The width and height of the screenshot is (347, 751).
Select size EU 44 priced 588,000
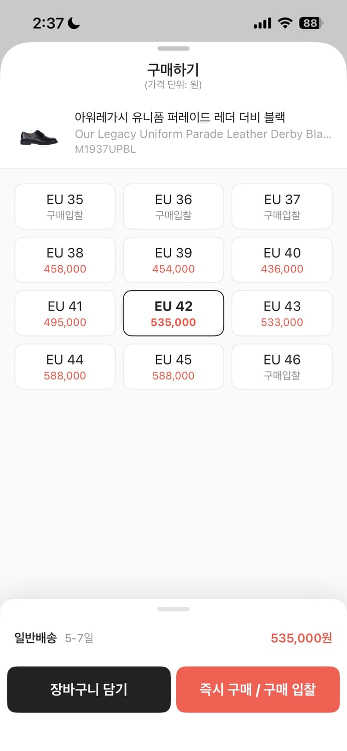[x=65, y=366]
